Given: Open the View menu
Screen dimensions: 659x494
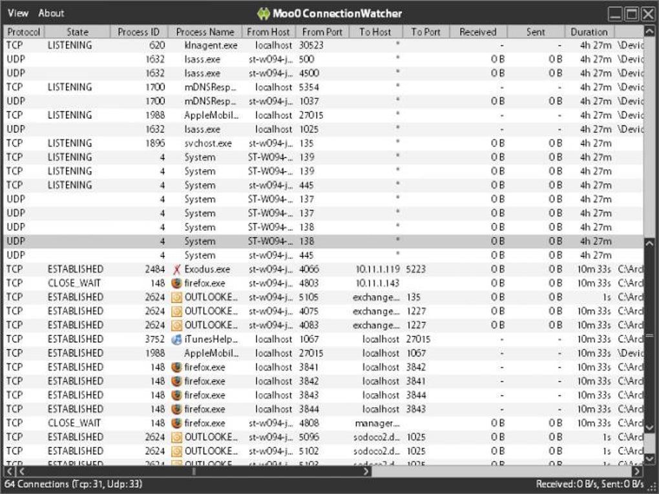Looking at the screenshot, I should click(17, 13).
